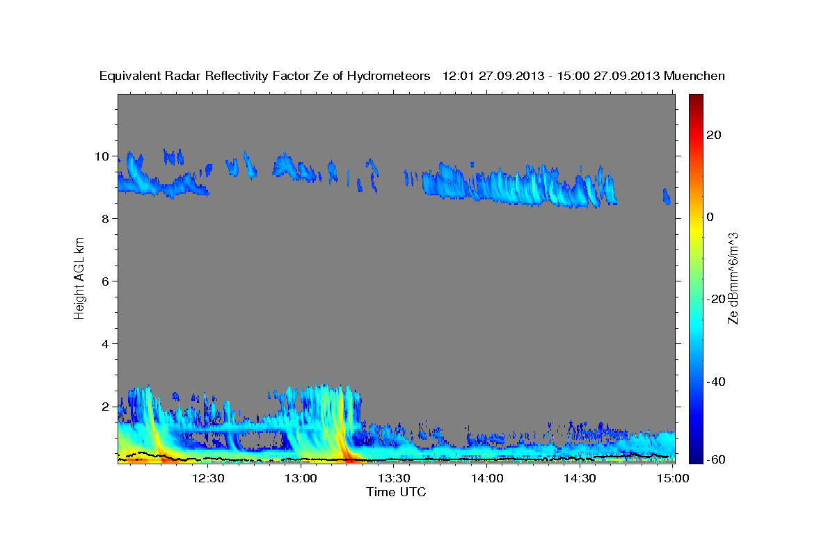Click the '13:30' time tick label
The image size is (835, 556).
tap(395, 478)
